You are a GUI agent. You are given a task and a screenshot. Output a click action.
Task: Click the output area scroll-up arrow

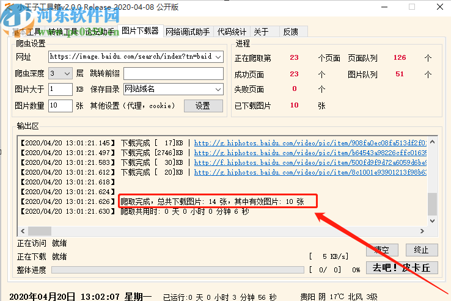point(432,142)
